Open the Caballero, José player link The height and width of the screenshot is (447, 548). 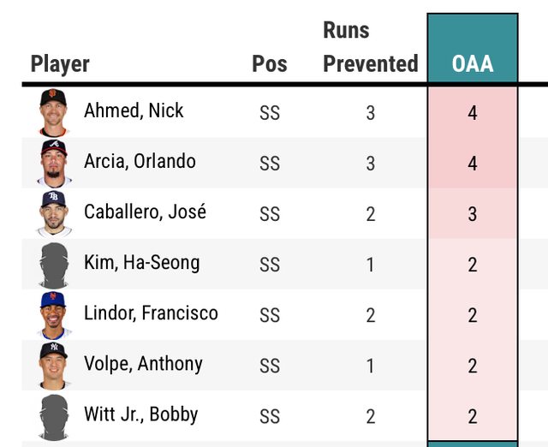click(145, 212)
